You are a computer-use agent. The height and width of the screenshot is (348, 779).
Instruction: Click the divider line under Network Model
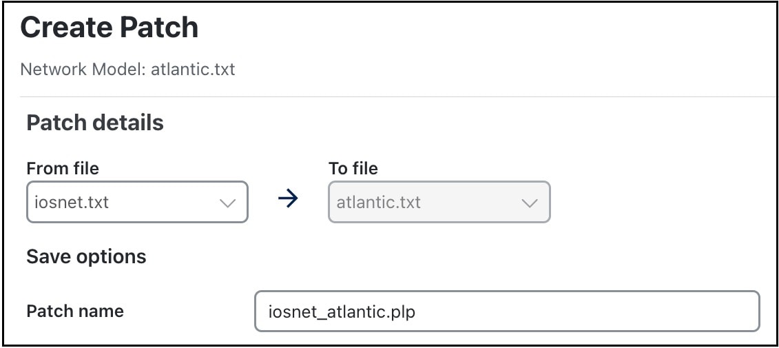click(x=397, y=96)
